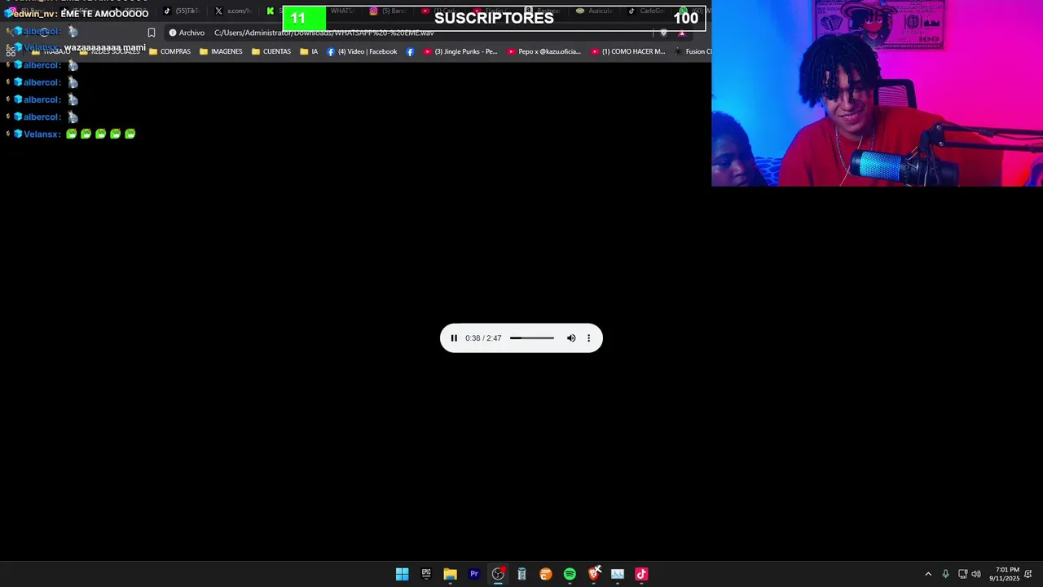
Task: Open OBS Studio from taskbar
Action: (498, 574)
